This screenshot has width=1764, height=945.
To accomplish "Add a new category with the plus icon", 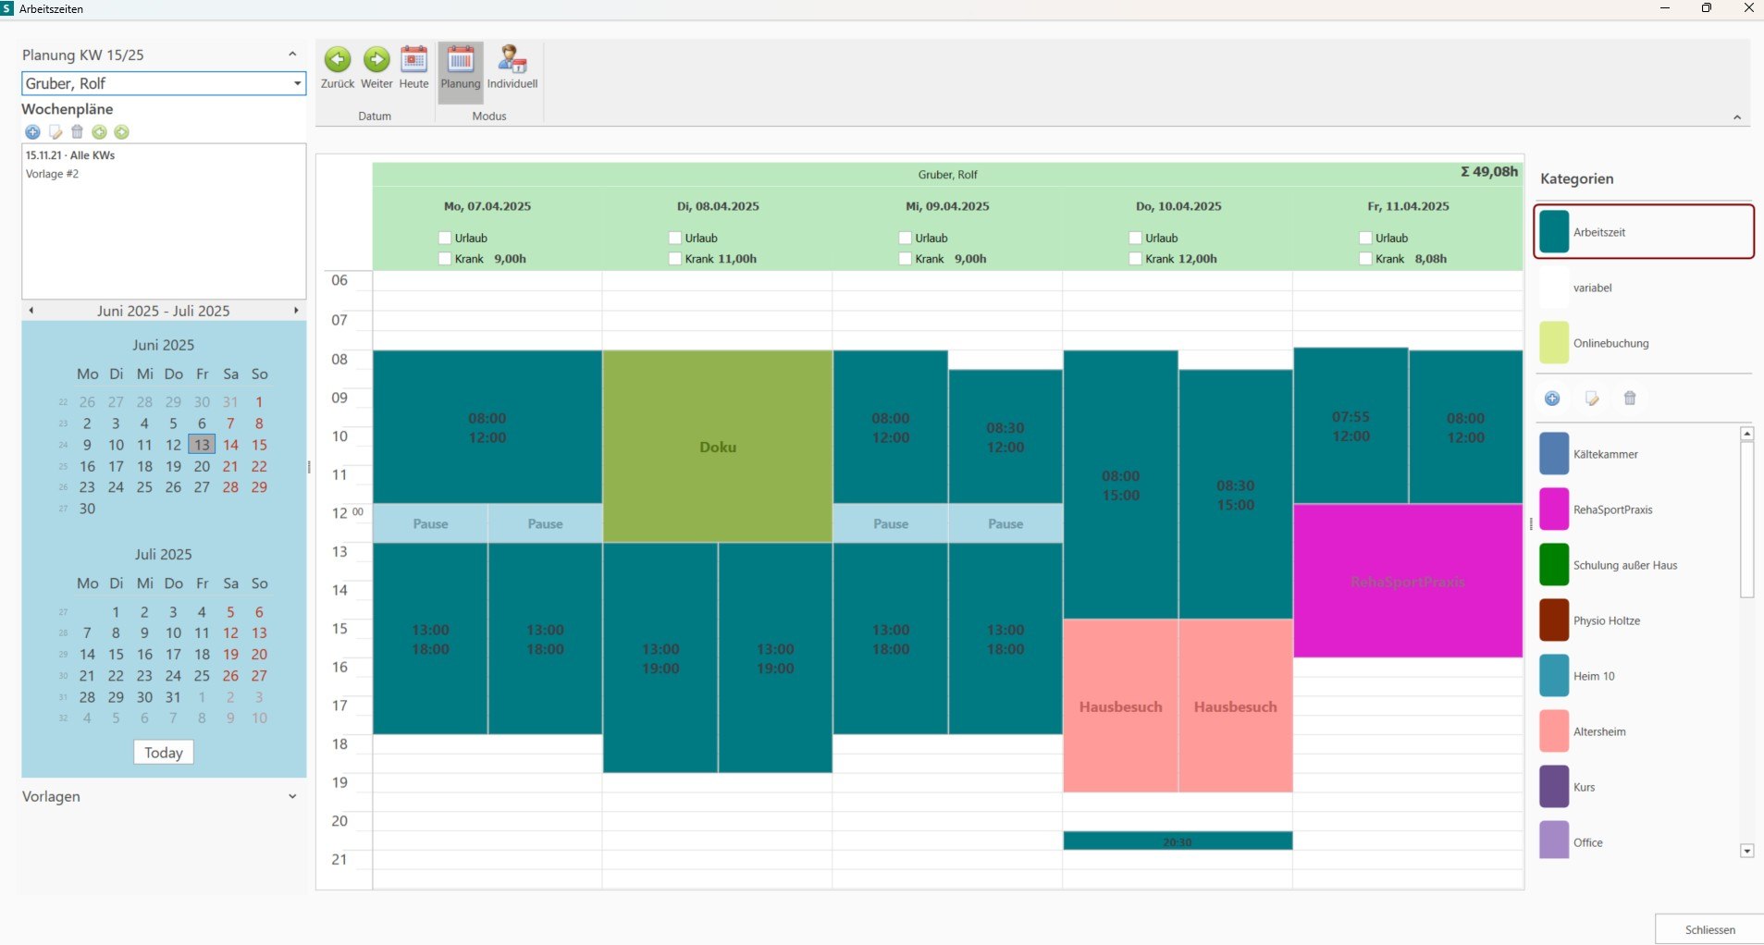I will (x=1552, y=398).
